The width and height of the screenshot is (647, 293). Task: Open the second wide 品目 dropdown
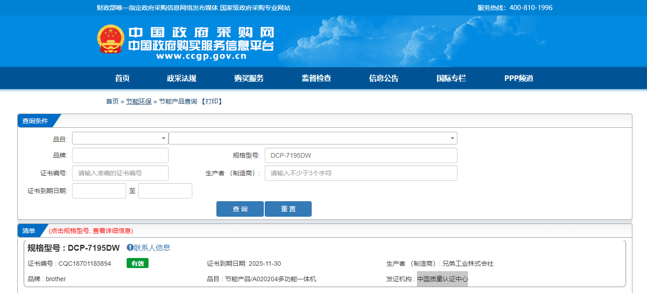pos(313,138)
